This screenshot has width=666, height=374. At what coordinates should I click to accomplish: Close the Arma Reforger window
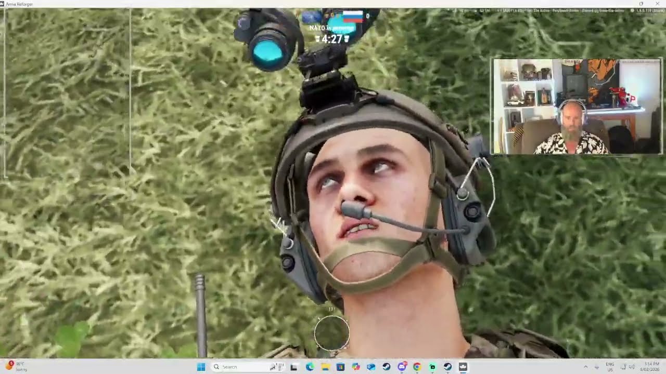click(657, 4)
